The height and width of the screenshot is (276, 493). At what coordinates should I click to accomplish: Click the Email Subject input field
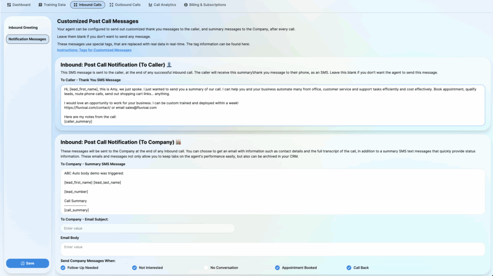click(147, 228)
